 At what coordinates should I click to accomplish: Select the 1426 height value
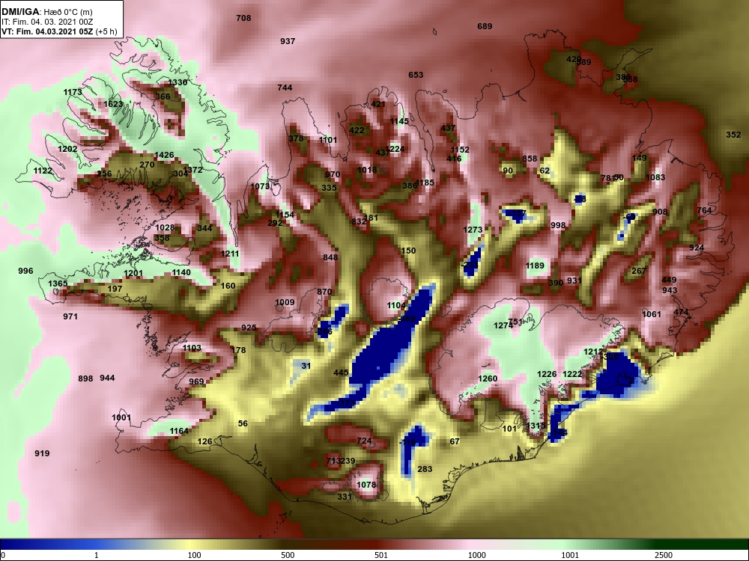(x=164, y=155)
